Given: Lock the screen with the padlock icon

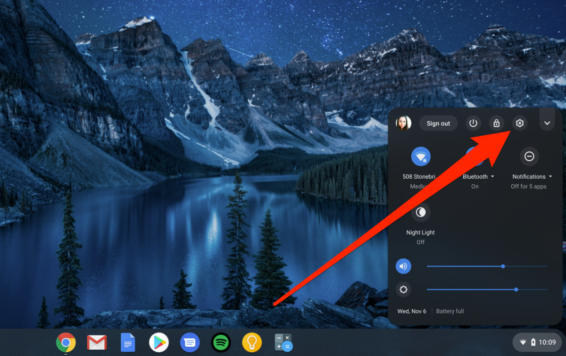Looking at the screenshot, I should (x=496, y=124).
